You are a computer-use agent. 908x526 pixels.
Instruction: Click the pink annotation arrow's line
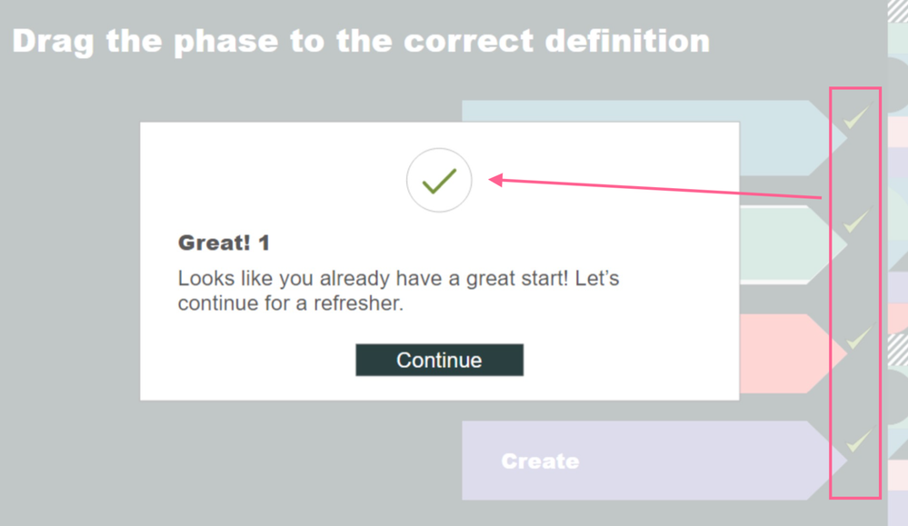(664, 188)
